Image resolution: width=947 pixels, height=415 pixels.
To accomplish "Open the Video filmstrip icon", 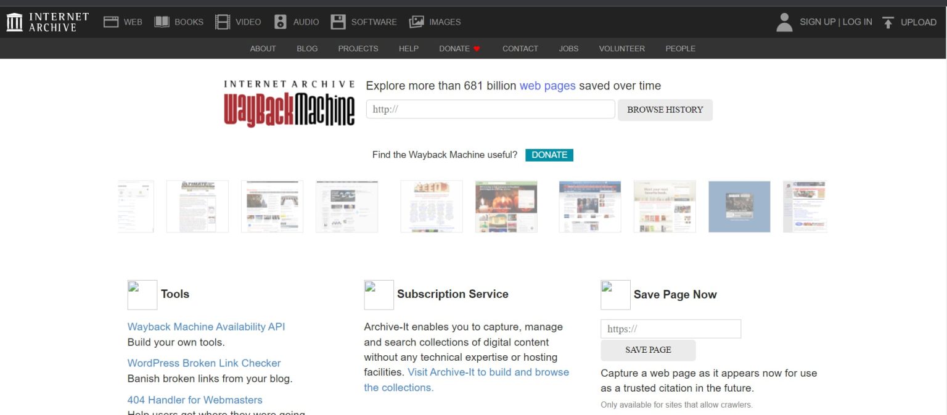I will point(223,22).
